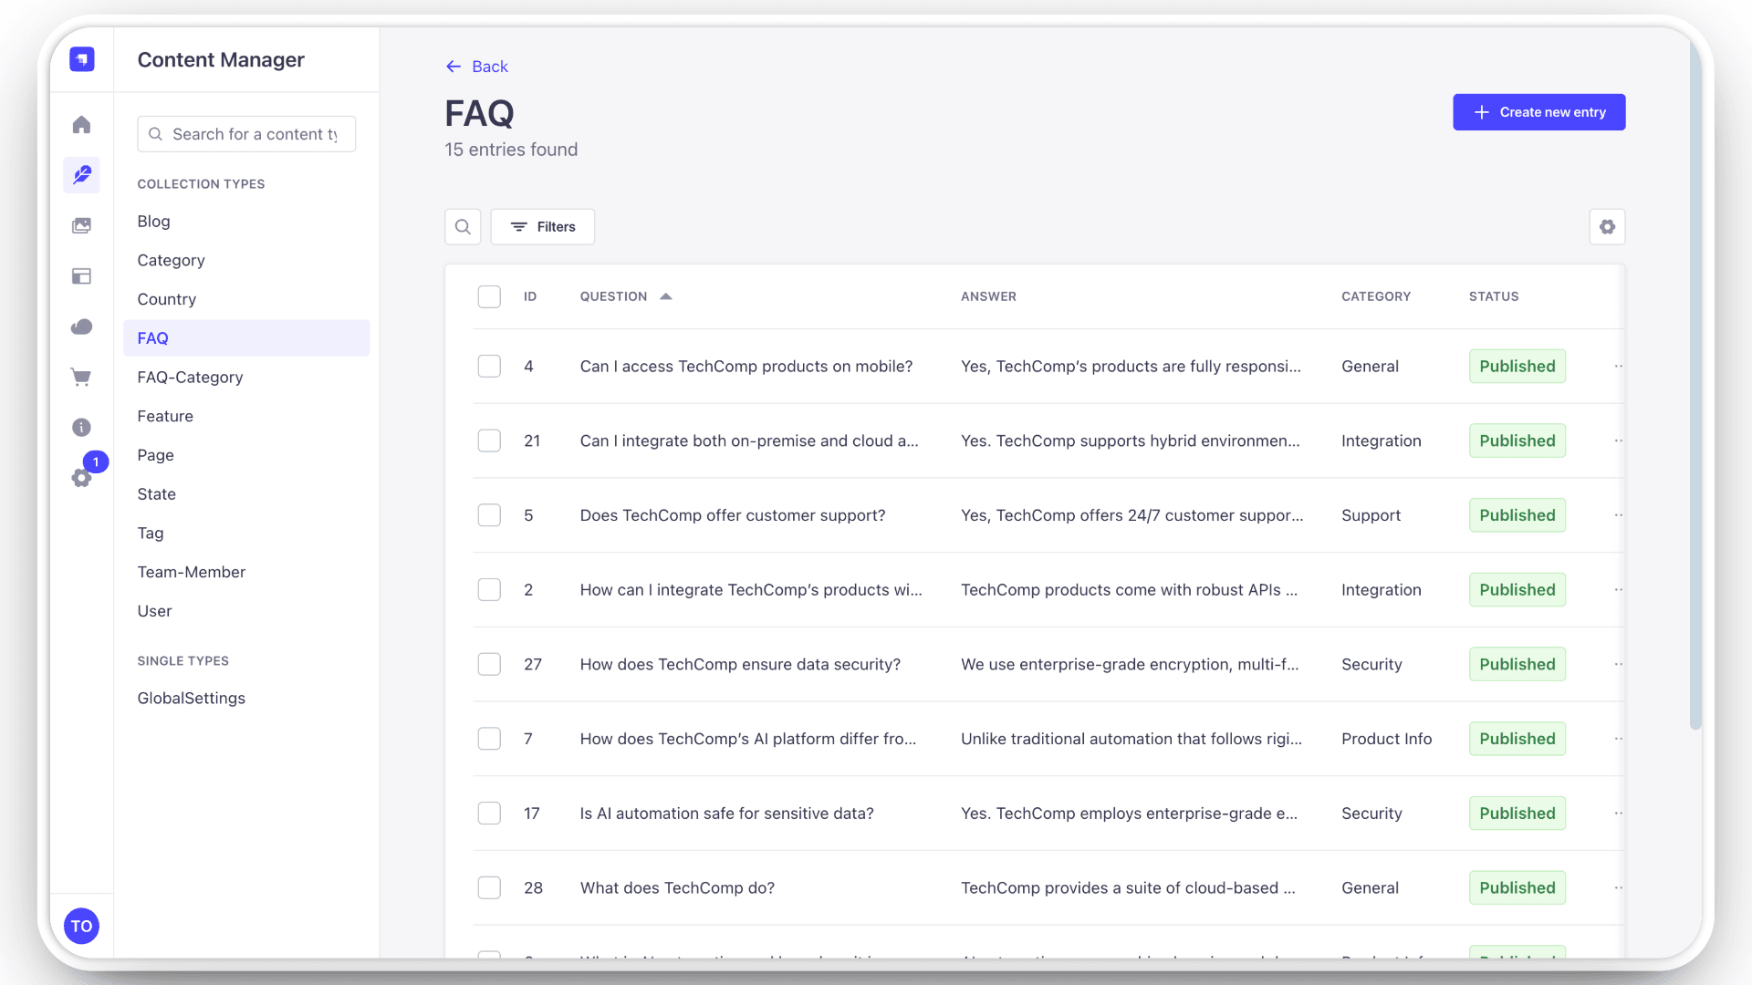Select the checkbox for entry ID 28
1752x985 pixels.
click(489, 888)
